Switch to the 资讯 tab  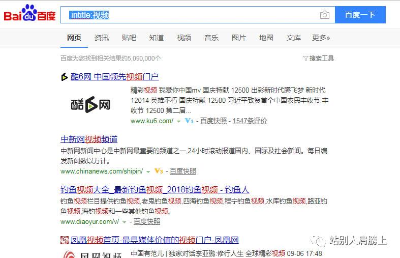click(x=102, y=38)
